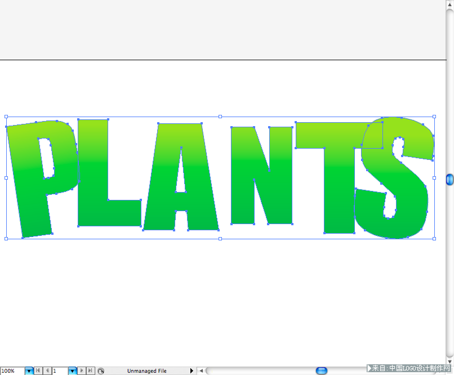This screenshot has width=454, height=375.
Task: Click the top-center bounding box handle
Action: pyautogui.click(x=220, y=117)
